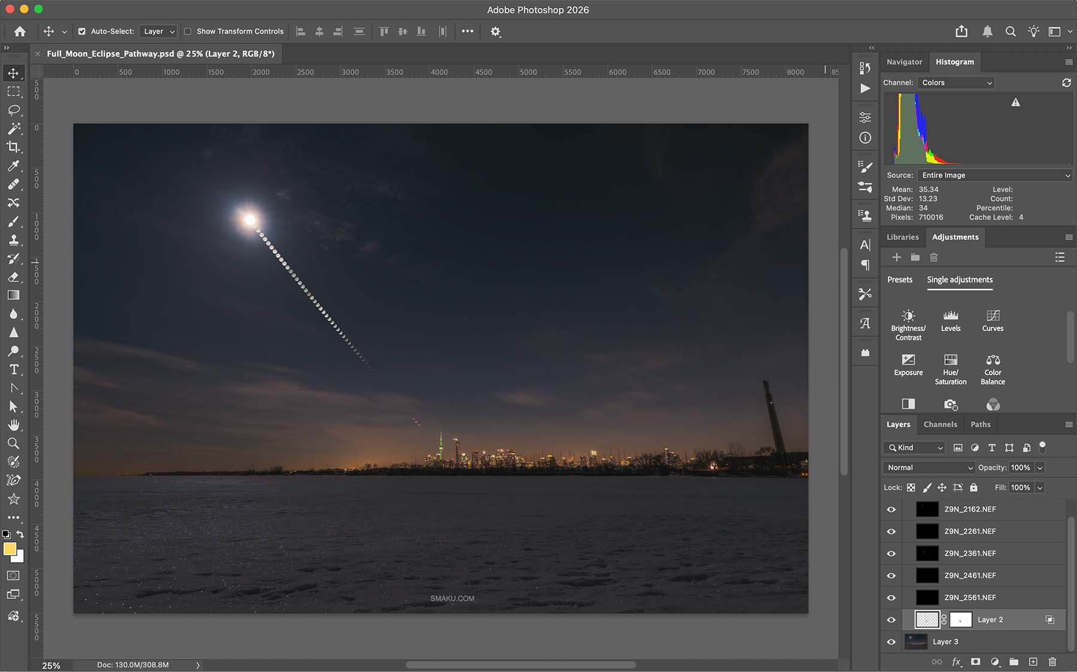
Task: Select the Zoom tool in toolbar
Action: coord(13,443)
